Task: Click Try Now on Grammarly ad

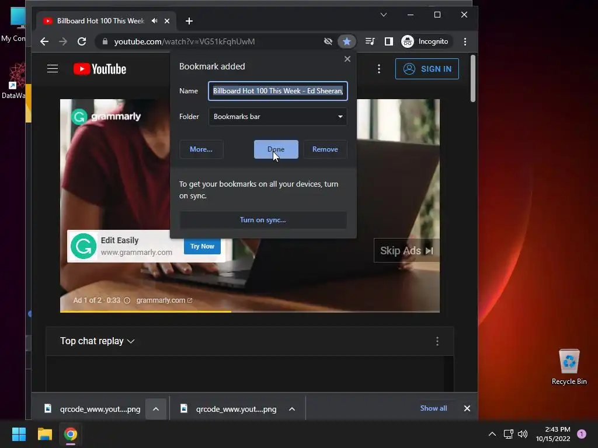Action: [x=202, y=247]
